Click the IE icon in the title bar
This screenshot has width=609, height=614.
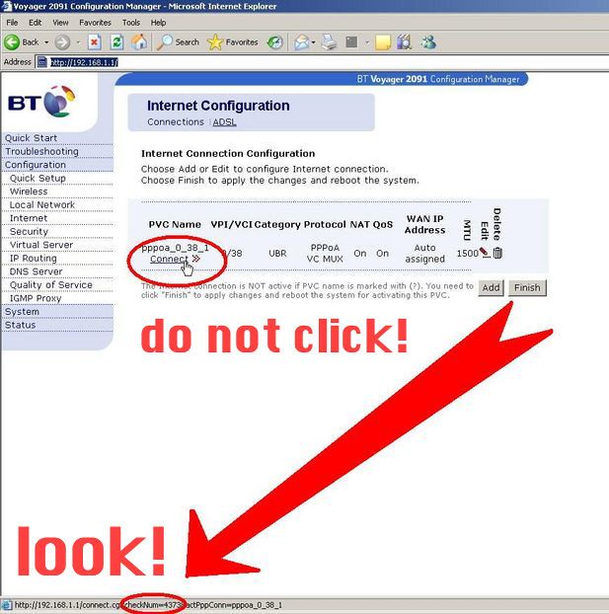(x=6, y=6)
